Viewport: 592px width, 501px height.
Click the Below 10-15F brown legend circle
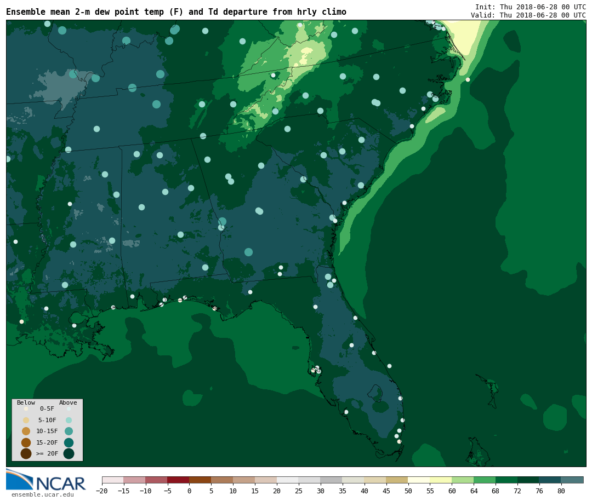coord(26,431)
